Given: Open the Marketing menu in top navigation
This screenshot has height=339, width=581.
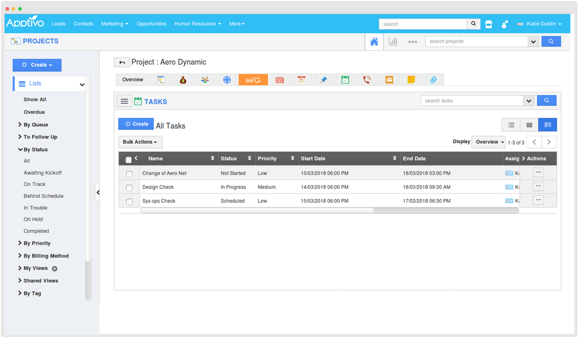Looking at the screenshot, I should click(114, 24).
